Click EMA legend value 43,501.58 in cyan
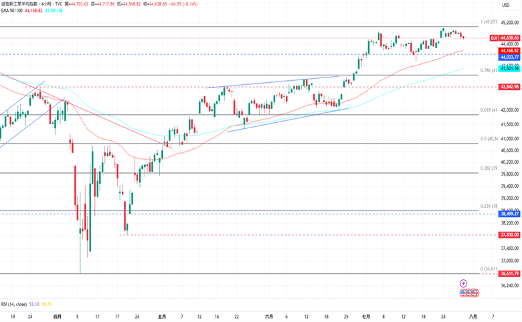Image resolution: width=522 pixels, height=322 pixels. coord(54,11)
